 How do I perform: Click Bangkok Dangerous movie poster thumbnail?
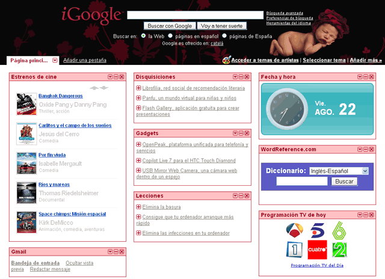[26, 104]
